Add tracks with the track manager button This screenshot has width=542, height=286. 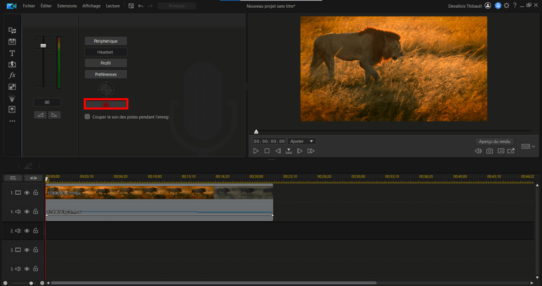click(x=13, y=178)
